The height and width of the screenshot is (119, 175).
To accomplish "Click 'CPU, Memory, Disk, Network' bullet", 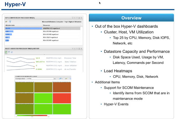I will (136, 77).
